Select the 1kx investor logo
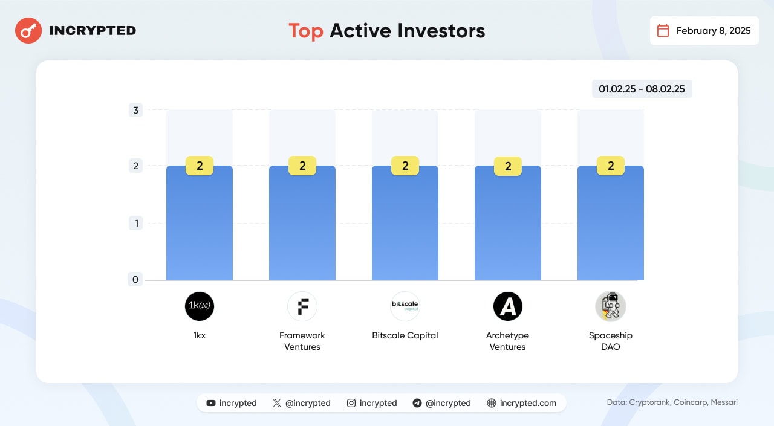The height and width of the screenshot is (426, 774). tap(200, 306)
